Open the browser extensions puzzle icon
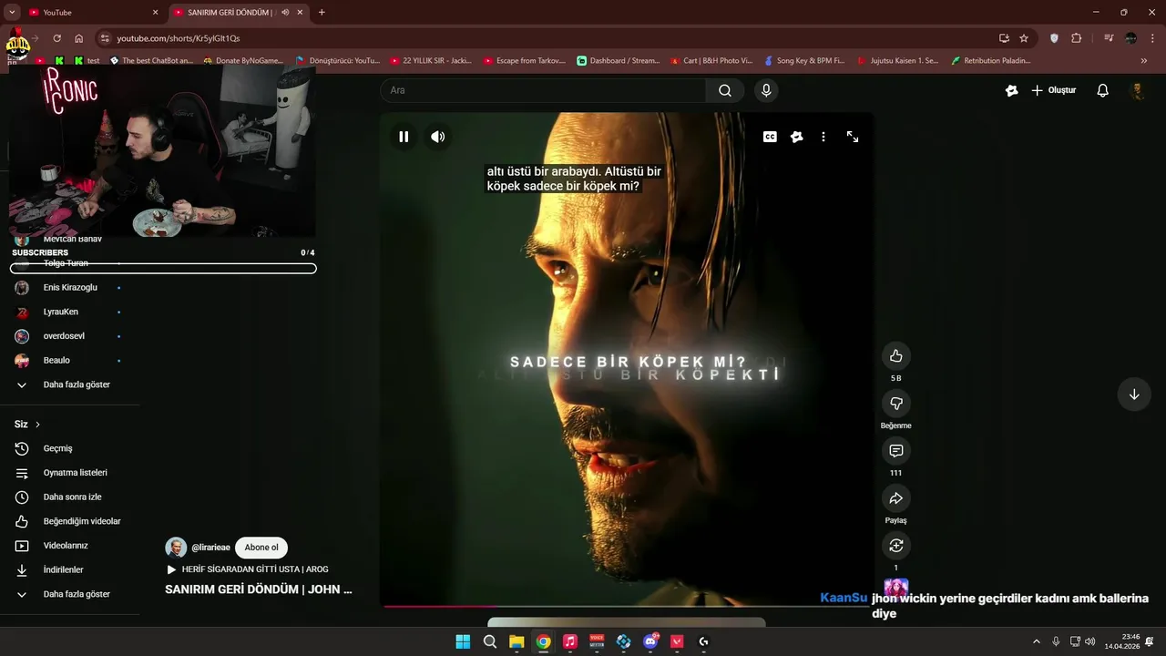 pyautogui.click(x=1077, y=38)
